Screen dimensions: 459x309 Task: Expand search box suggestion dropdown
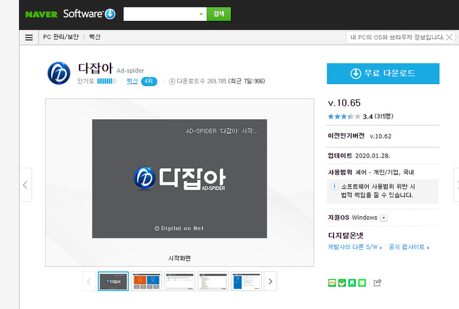tap(201, 14)
